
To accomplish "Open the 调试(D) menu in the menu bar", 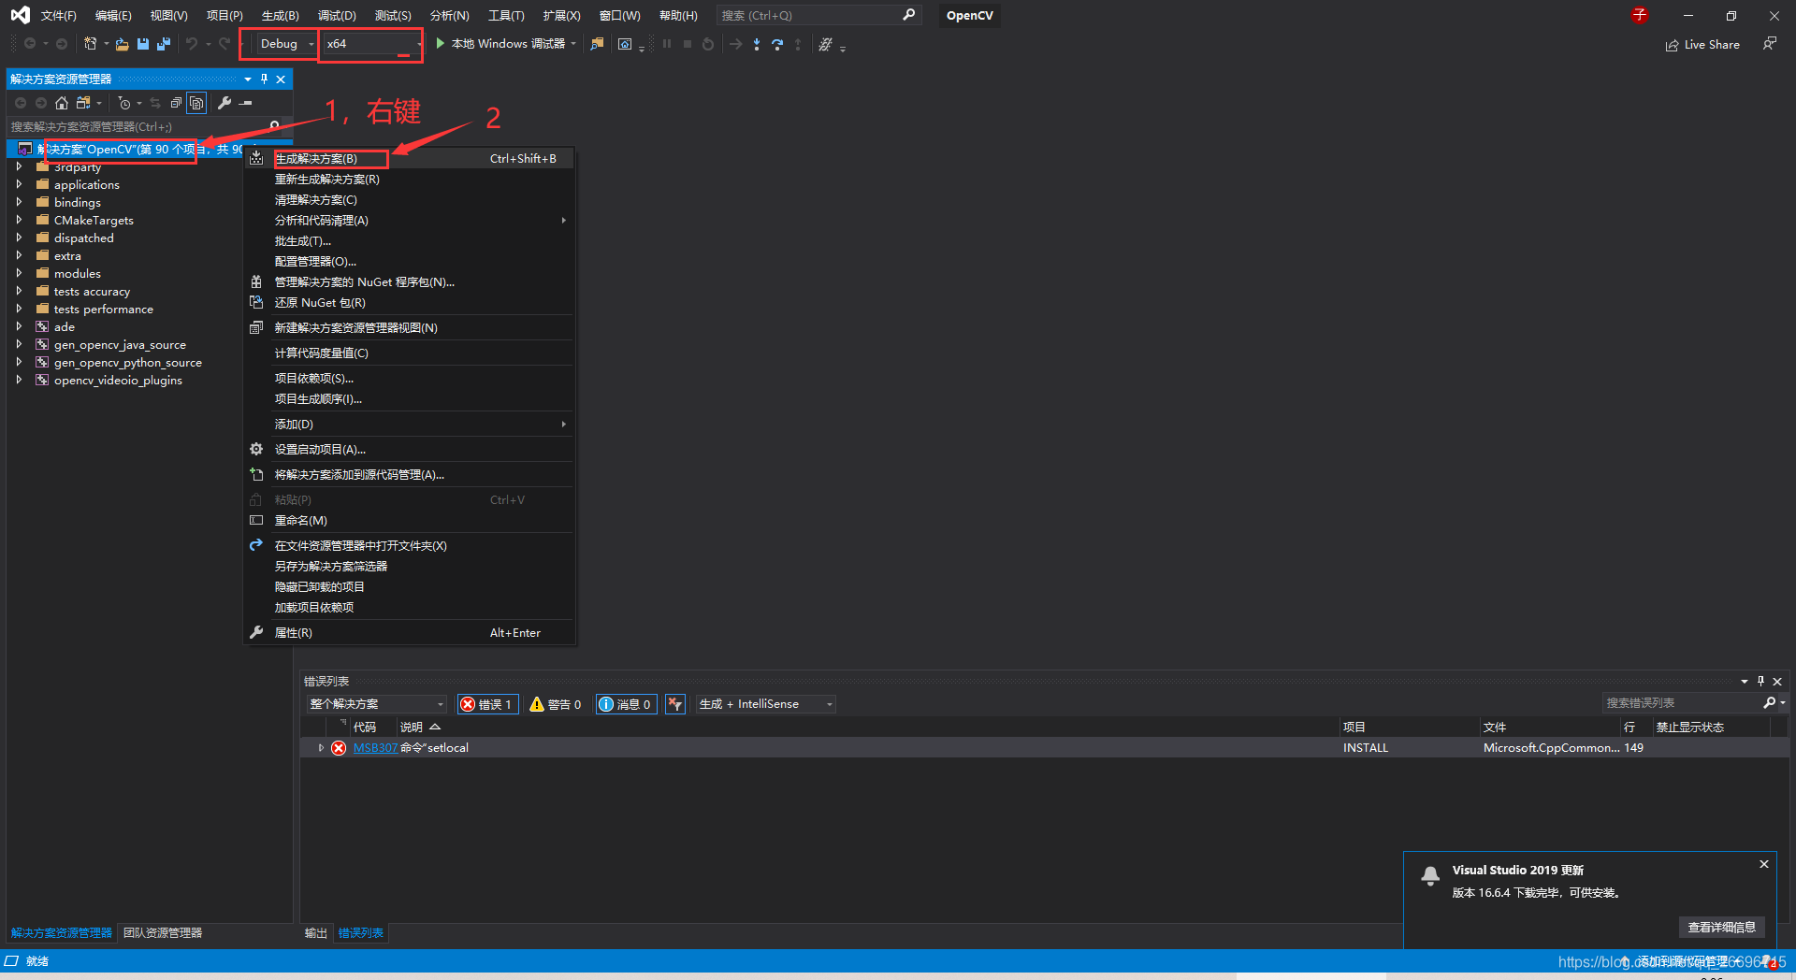I will [x=337, y=16].
